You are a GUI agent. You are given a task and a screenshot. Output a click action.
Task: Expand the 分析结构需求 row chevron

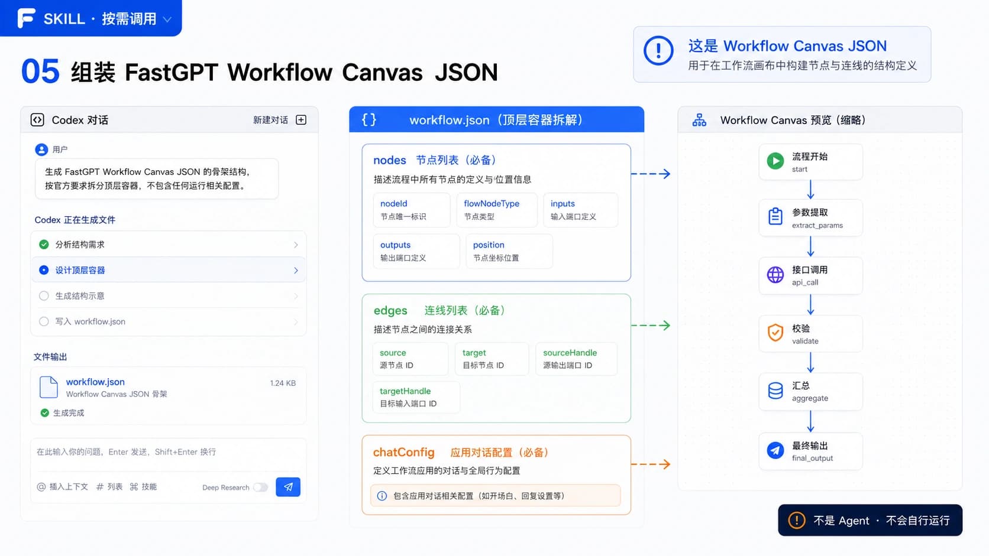point(296,245)
